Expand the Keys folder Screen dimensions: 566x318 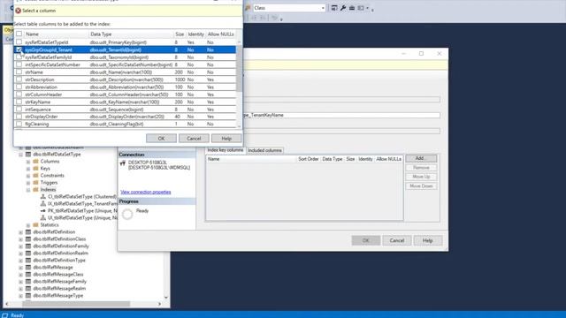tap(28, 169)
